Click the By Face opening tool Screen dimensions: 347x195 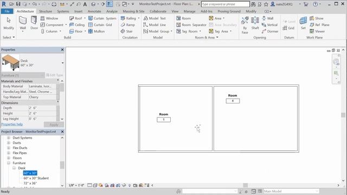coord(245,25)
